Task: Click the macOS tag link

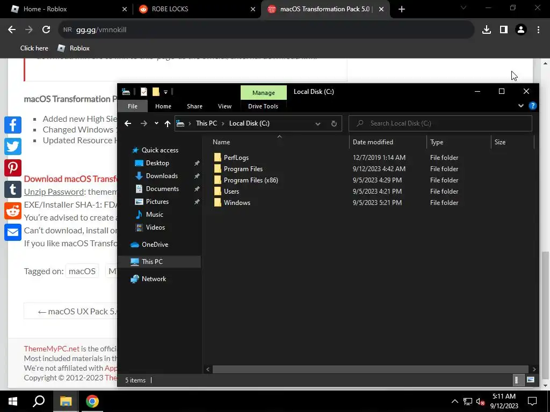Action: pos(82,271)
